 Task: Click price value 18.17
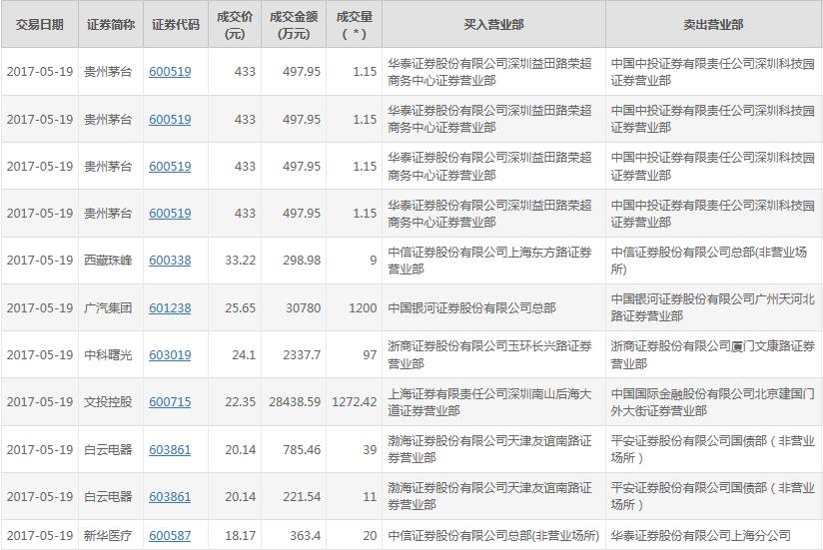point(241,535)
